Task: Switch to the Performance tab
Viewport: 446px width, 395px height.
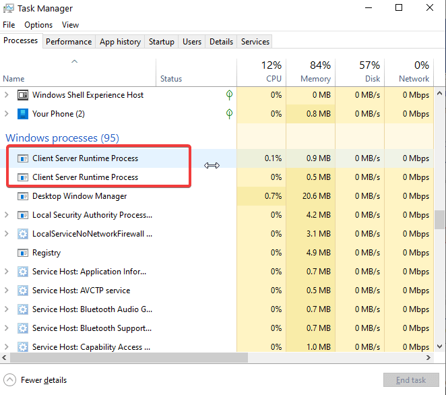Action: tap(69, 42)
